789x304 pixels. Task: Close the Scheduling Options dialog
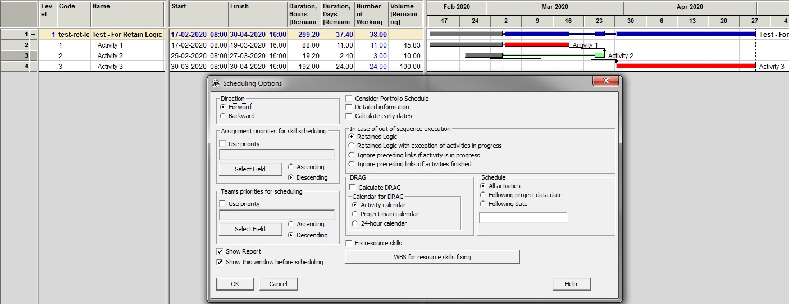tap(606, 81)
